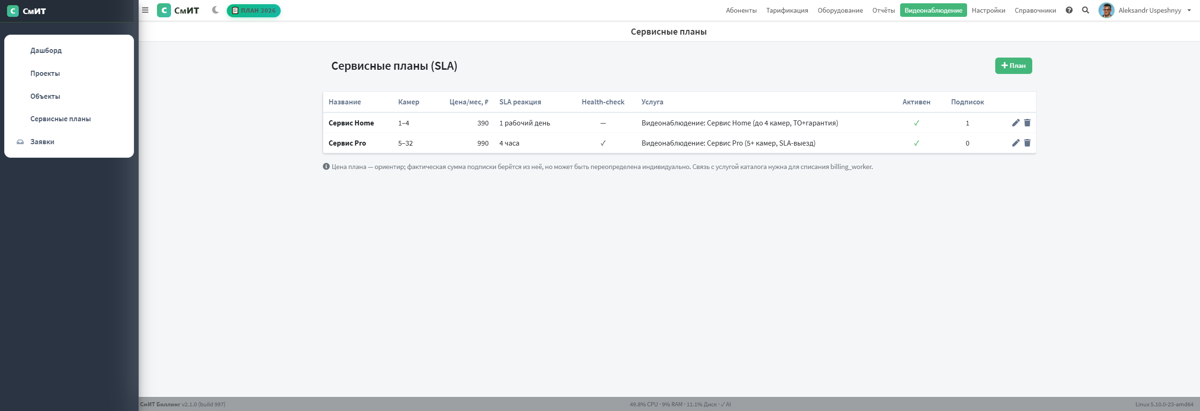The image size is (1200, 411).
Task: Open the help question mark icon
Action: pos(1069,10)
